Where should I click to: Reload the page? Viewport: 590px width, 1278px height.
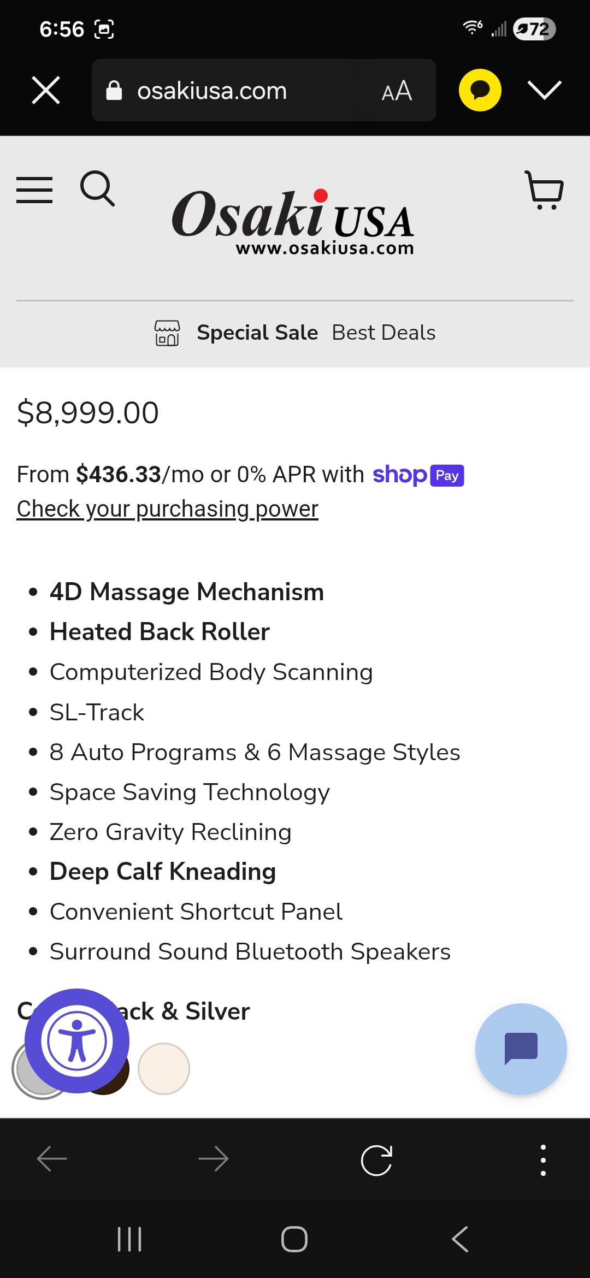click(376, 1159)
